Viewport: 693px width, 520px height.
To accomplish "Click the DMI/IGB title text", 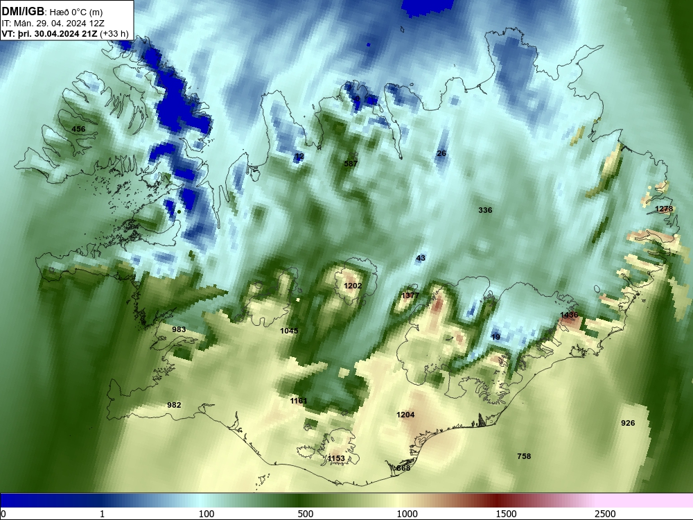I will point(23,11).
